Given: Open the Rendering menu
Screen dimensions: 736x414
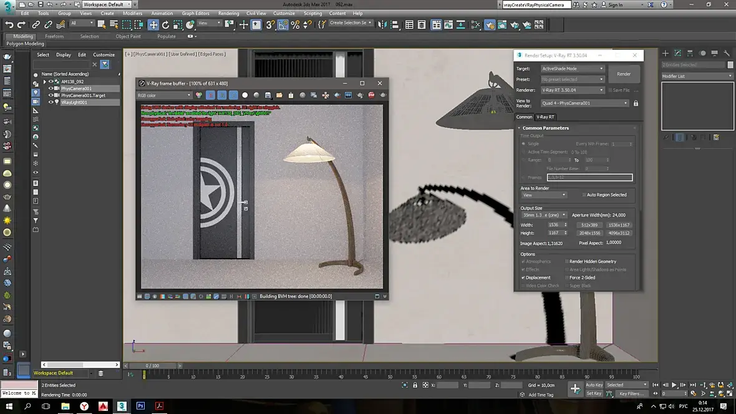Looking at the screenshot, I should [228, 13].
